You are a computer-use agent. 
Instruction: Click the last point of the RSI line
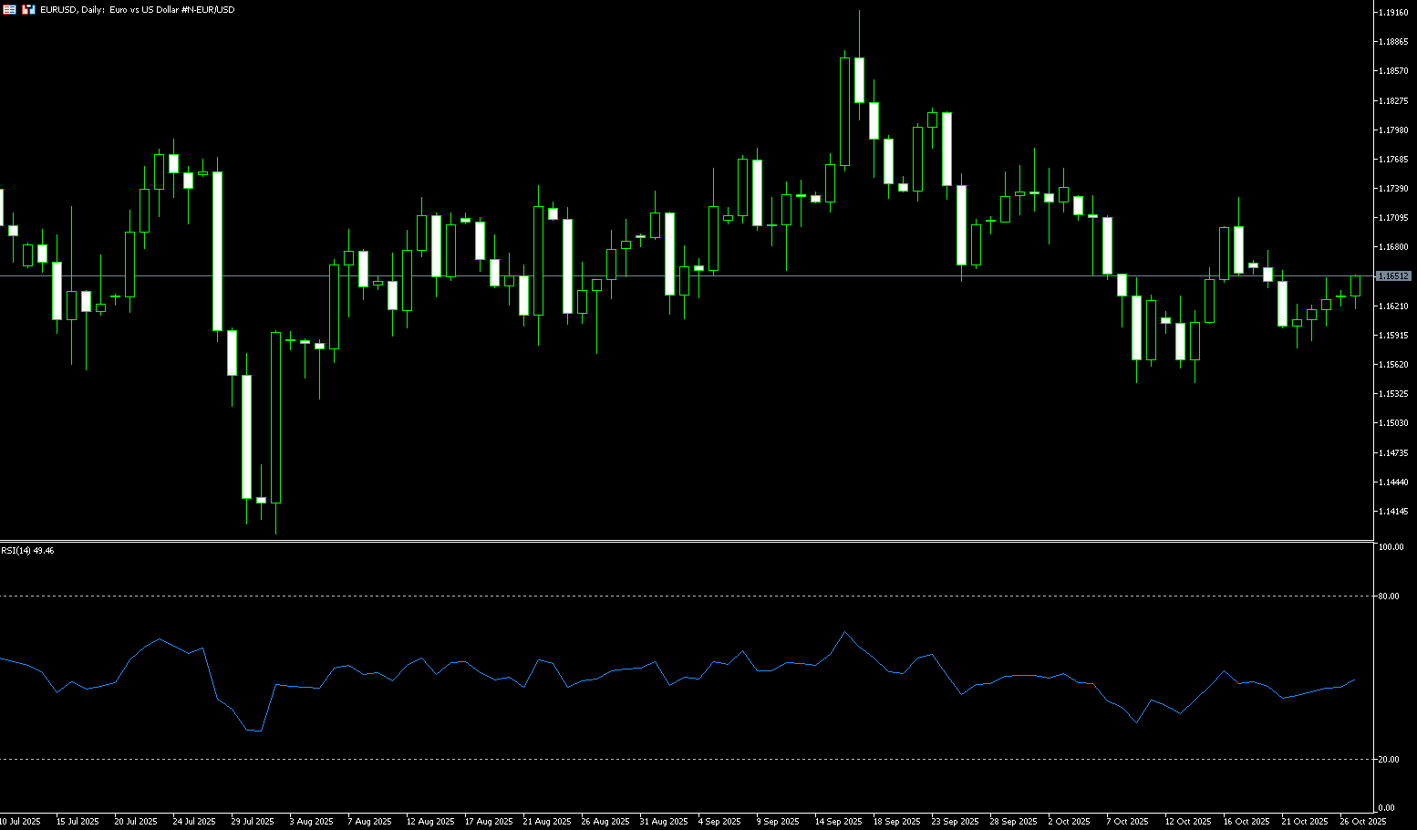pyautogui.click(x=1355, y=680)
